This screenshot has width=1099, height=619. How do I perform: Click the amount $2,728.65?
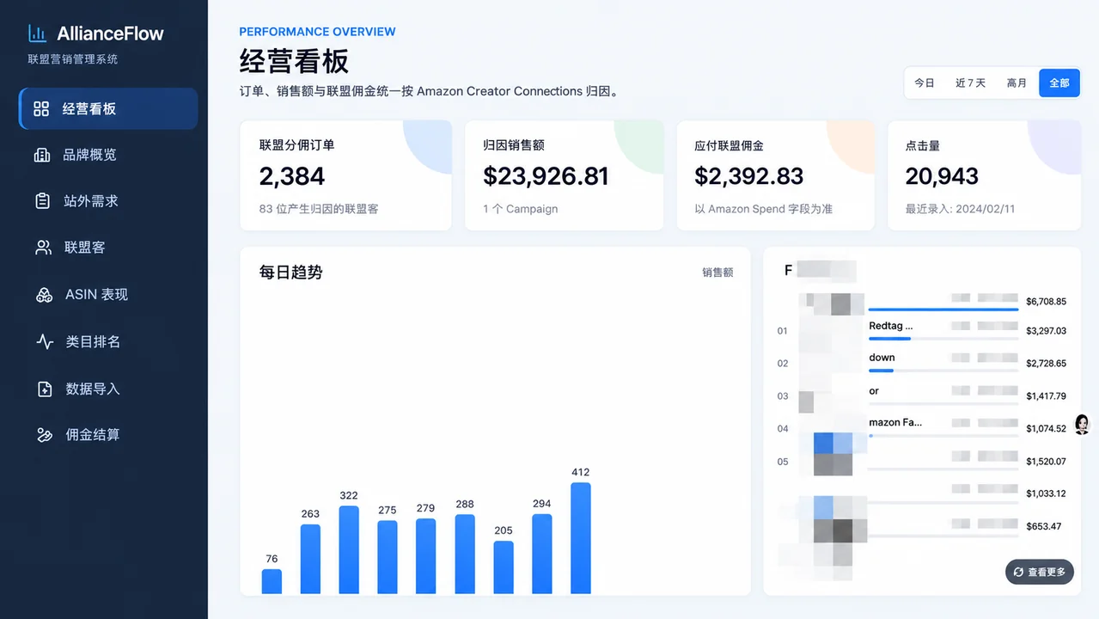point(1046,364)
